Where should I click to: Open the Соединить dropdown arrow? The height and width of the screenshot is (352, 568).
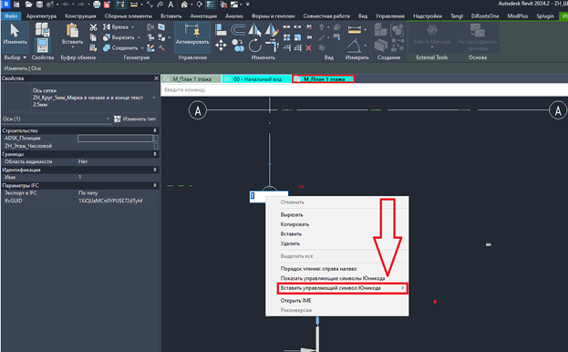coord(142,47)
